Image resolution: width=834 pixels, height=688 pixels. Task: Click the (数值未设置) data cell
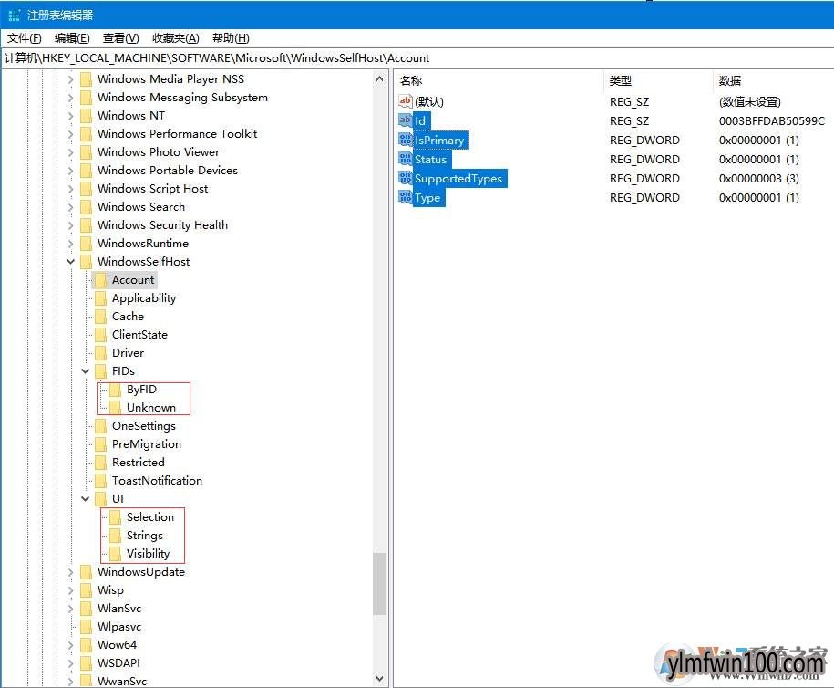tap(749, 101)
